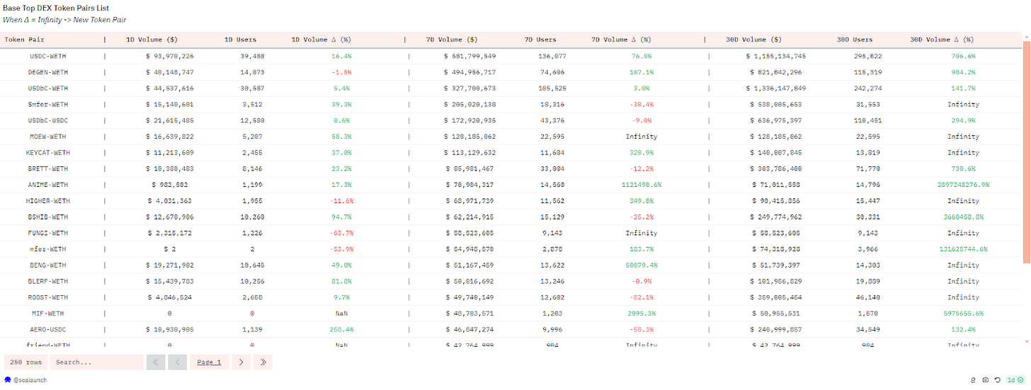Click the camera screenshot icon

pyautogui.click(x=985, y=380)
